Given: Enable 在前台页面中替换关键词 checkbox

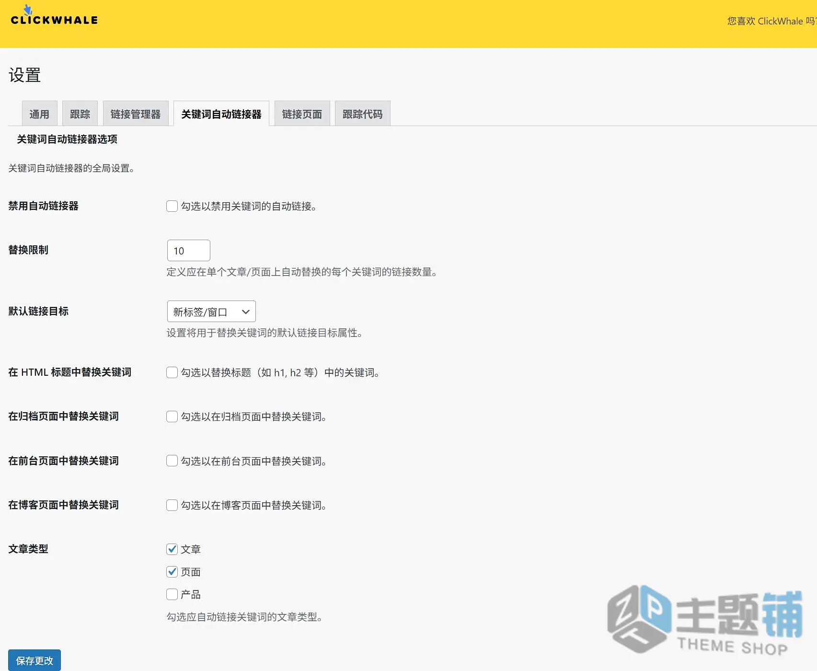Looking at the screenshot, I should (172, 461).
